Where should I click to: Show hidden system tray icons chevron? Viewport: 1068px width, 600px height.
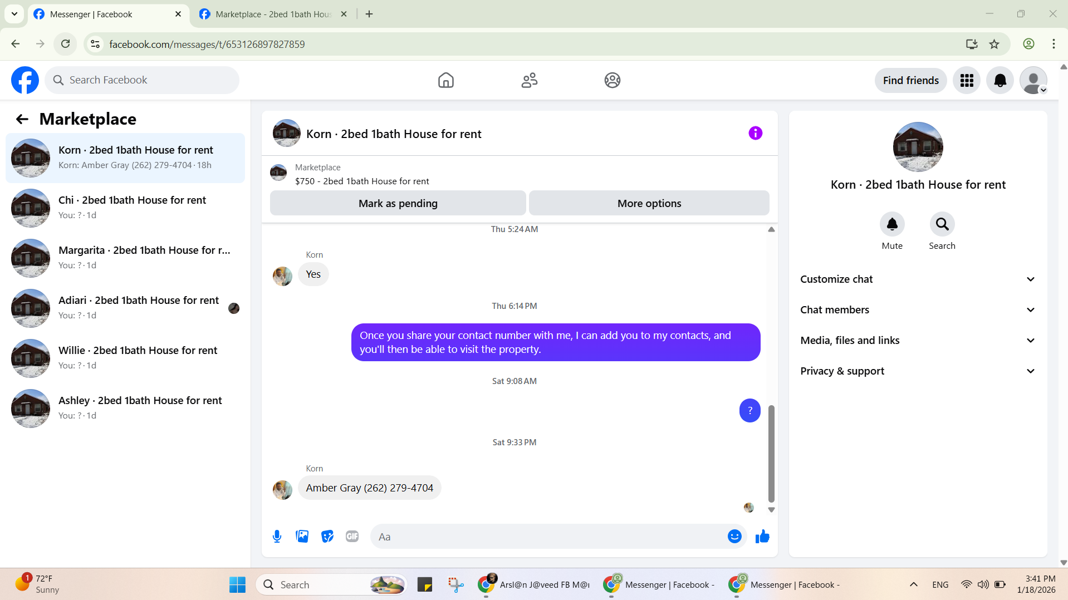pos(914,584)
